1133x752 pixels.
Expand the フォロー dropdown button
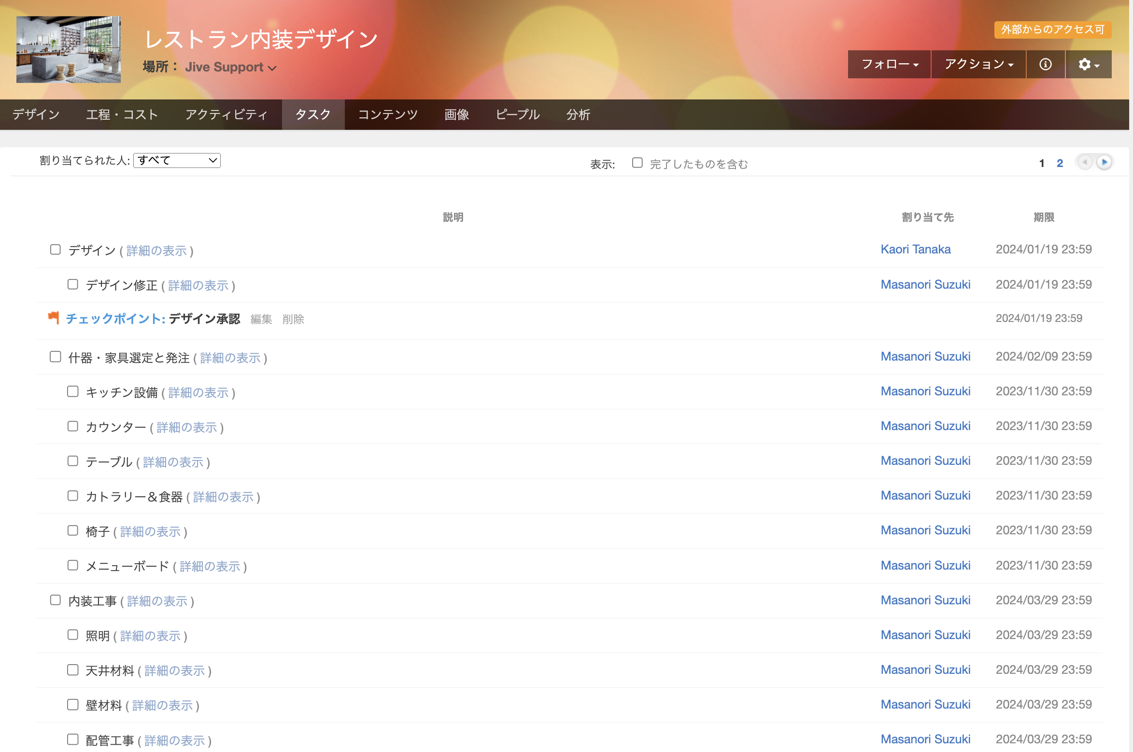point(889,64)
